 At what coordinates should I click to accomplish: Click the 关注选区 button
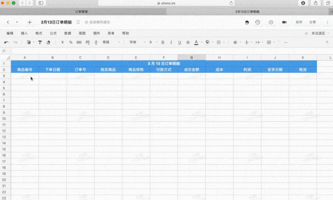[x=318, y=33]
